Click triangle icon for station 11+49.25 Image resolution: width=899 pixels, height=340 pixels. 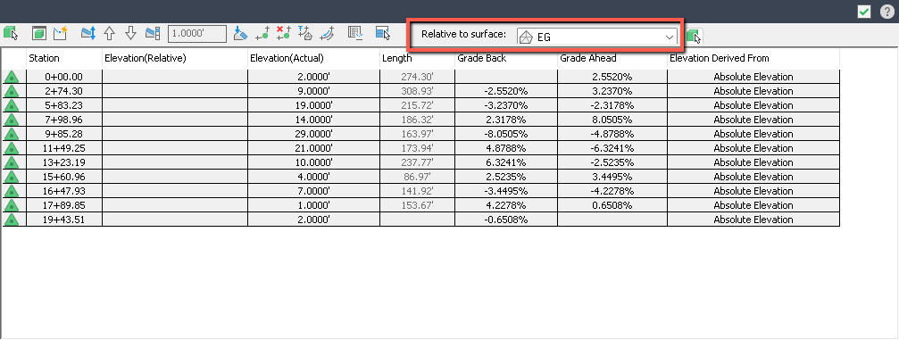[11, 148]
